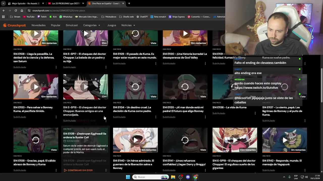This screenshot has width=323, height=181.
Task: Open options menu for episode S14 E1128
Action: coord(56,67)
